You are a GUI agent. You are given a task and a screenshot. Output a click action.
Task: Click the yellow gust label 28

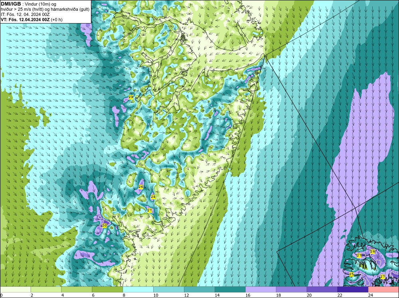click(x=153, y=197)
